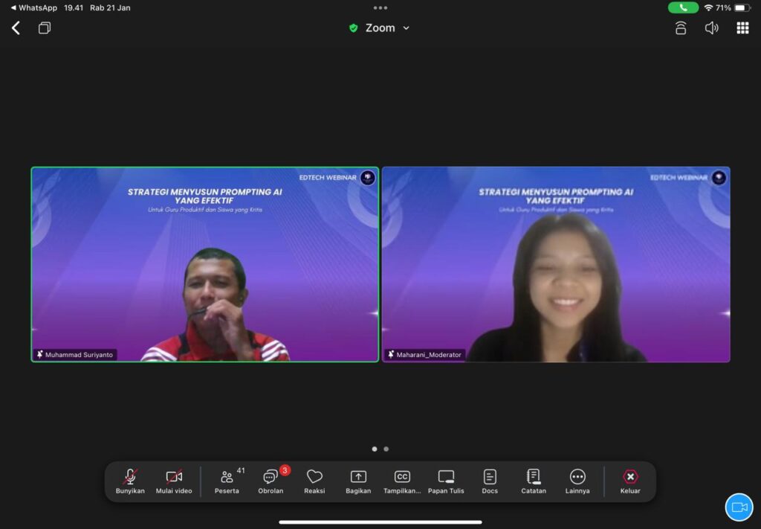
Task: Tap the floating blue video camera button
Action: 739,507
